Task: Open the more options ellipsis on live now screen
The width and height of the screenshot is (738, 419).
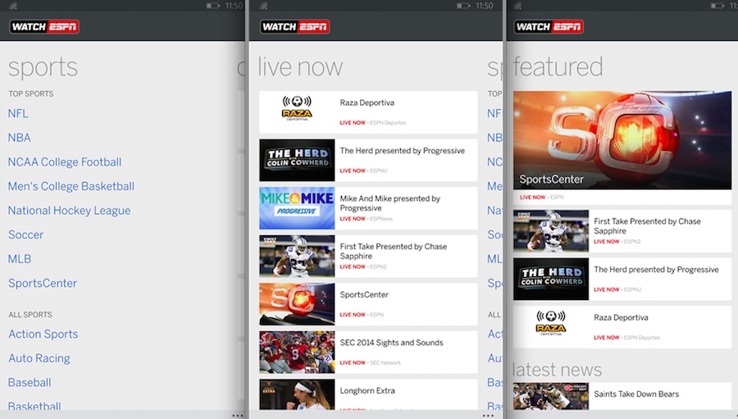Action: pyautogui.click(x=488, y=416)
